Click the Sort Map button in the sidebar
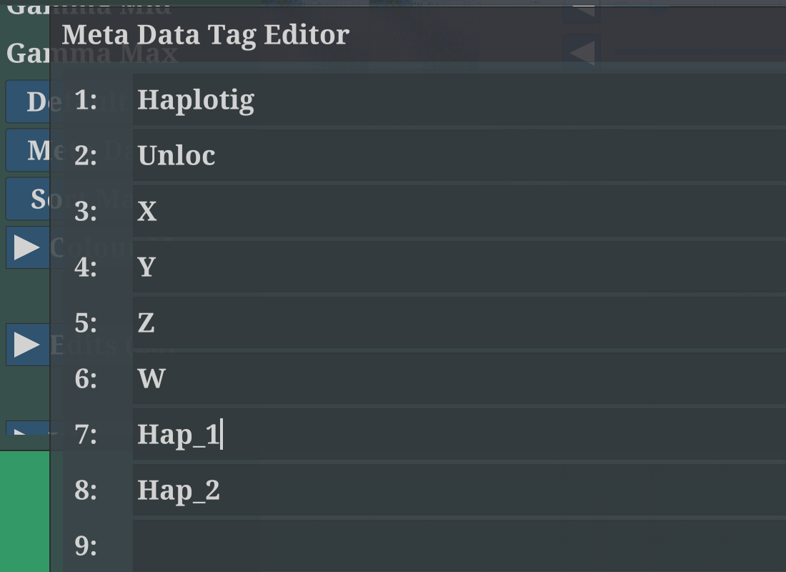Screen dimensions: 786x572 tap(27, 199)
